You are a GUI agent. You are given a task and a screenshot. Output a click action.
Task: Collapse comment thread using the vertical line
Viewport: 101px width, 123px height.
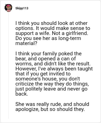[8, 65]
